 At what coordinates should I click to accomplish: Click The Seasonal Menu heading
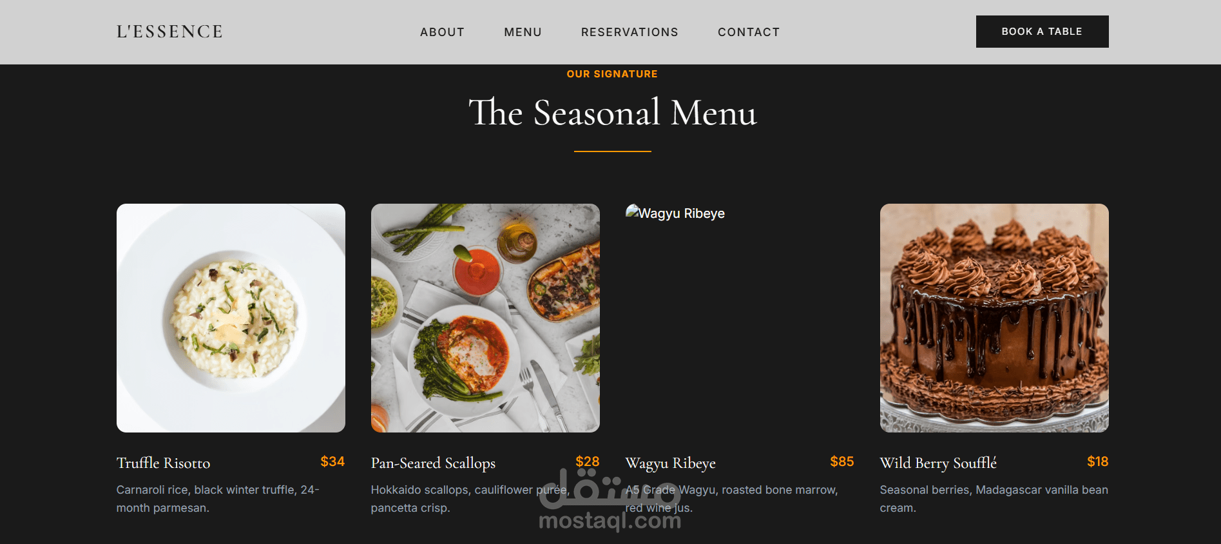612,113
